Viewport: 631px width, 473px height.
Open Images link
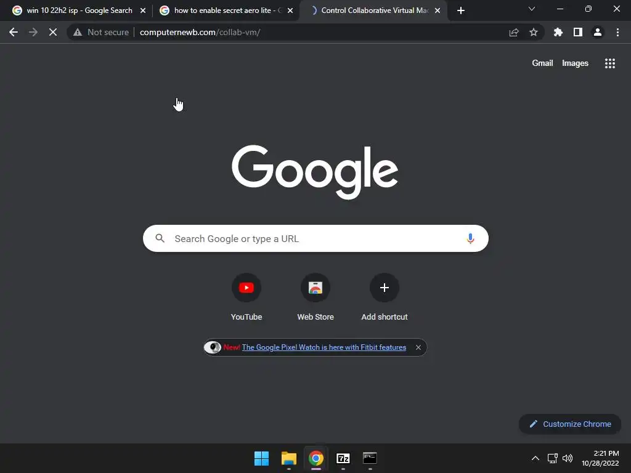575,63
